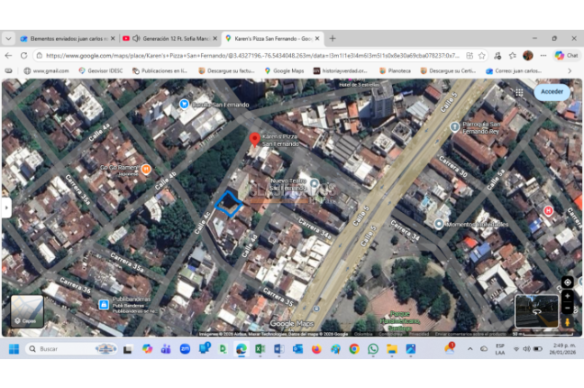This screenshot has height=388, width=584.
Task: Click the taskbar Buscar search box
Action: click(x=71, y=349)
